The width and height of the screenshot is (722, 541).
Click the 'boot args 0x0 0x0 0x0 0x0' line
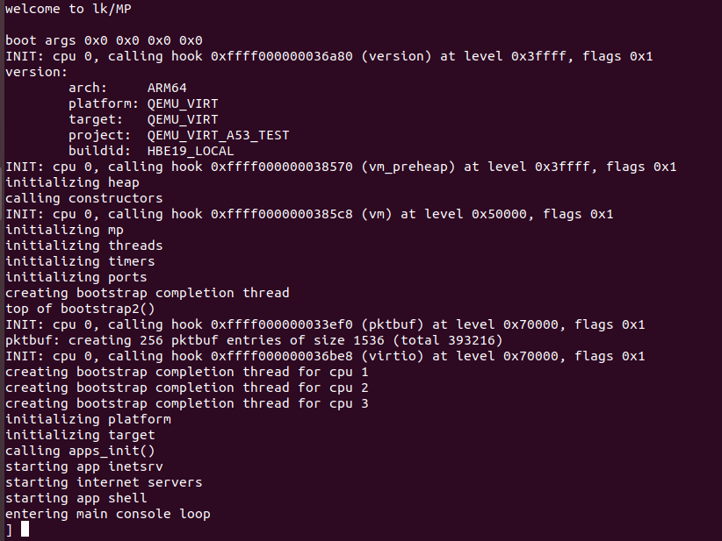coord(104,40)
